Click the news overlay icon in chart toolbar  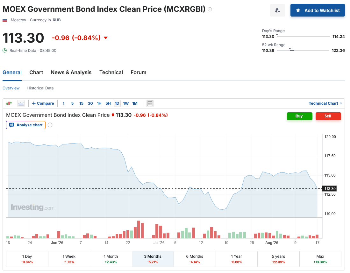pos(150,103)
